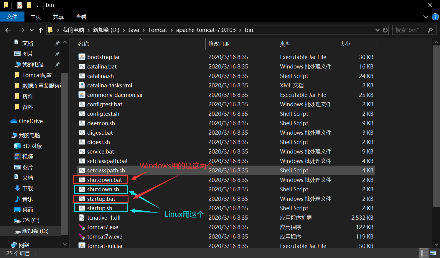This screenshot has width=440, height=258.
Task: Click the bootstrap.jar file icon
Action: (82, 57)
